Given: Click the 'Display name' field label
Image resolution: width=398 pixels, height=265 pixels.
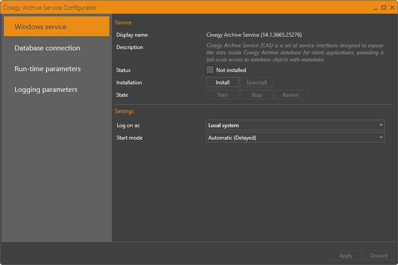Looking at the screenshot, I should point(132,35).
